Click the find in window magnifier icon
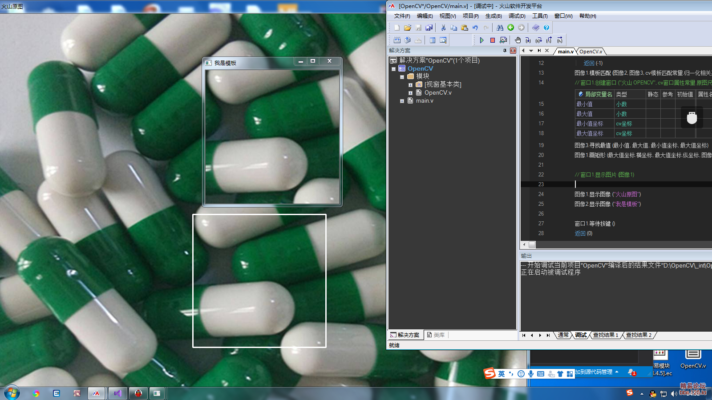 (443, 40)
